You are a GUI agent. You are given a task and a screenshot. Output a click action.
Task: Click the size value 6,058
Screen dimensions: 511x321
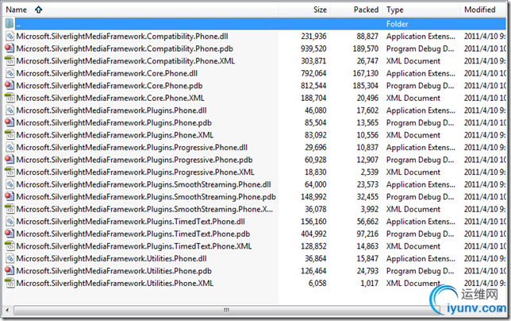(317, 283)
